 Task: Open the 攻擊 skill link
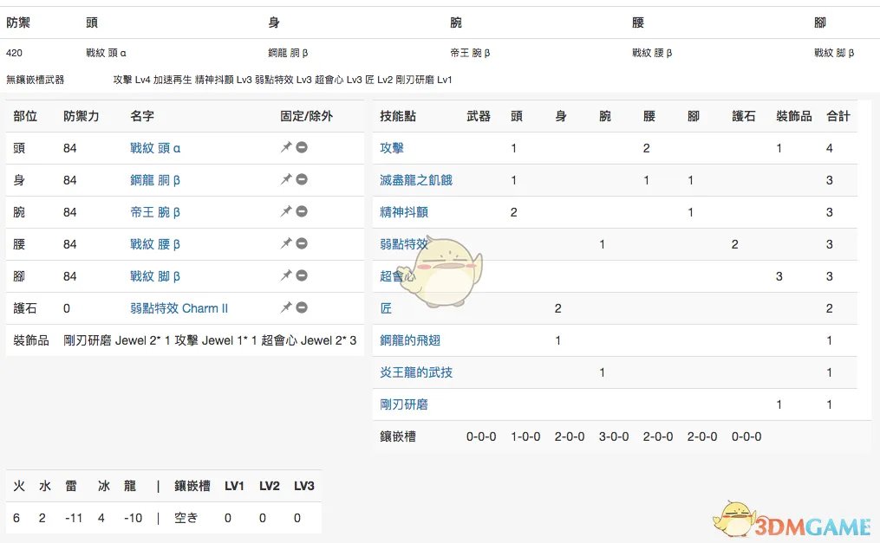point(389,148)
